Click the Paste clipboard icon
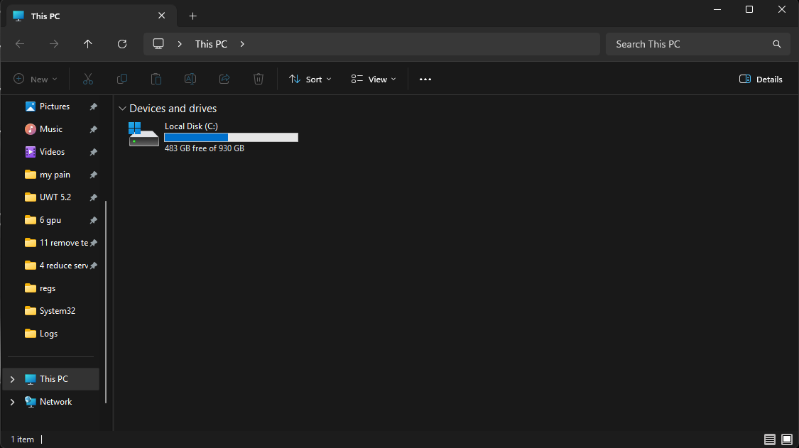The image size is (799, 448). [156, 79]
